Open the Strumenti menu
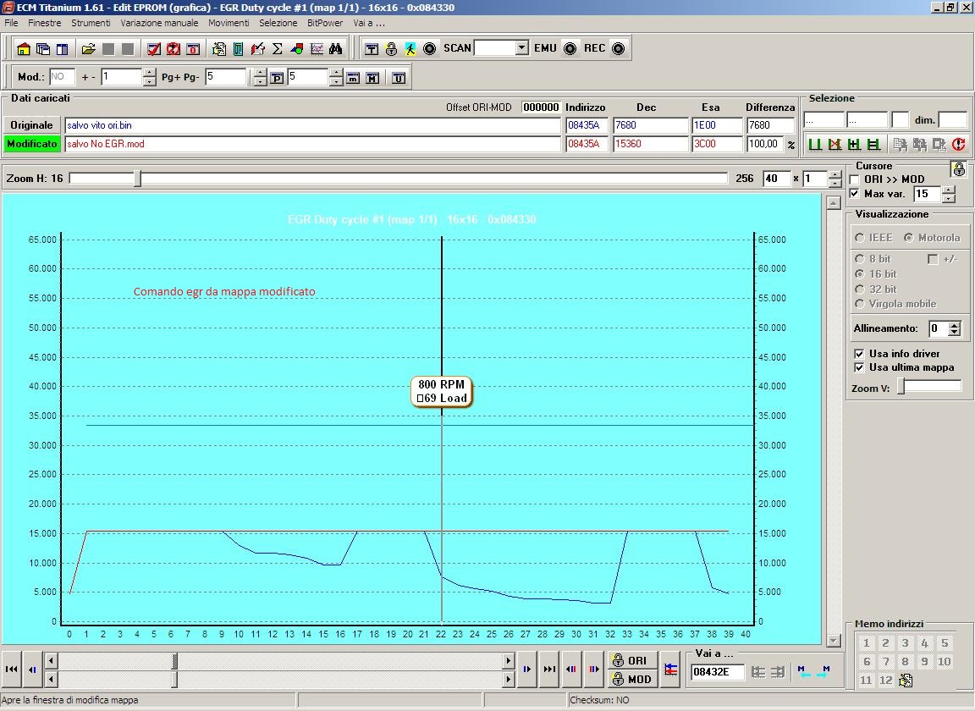 [91, 23]
